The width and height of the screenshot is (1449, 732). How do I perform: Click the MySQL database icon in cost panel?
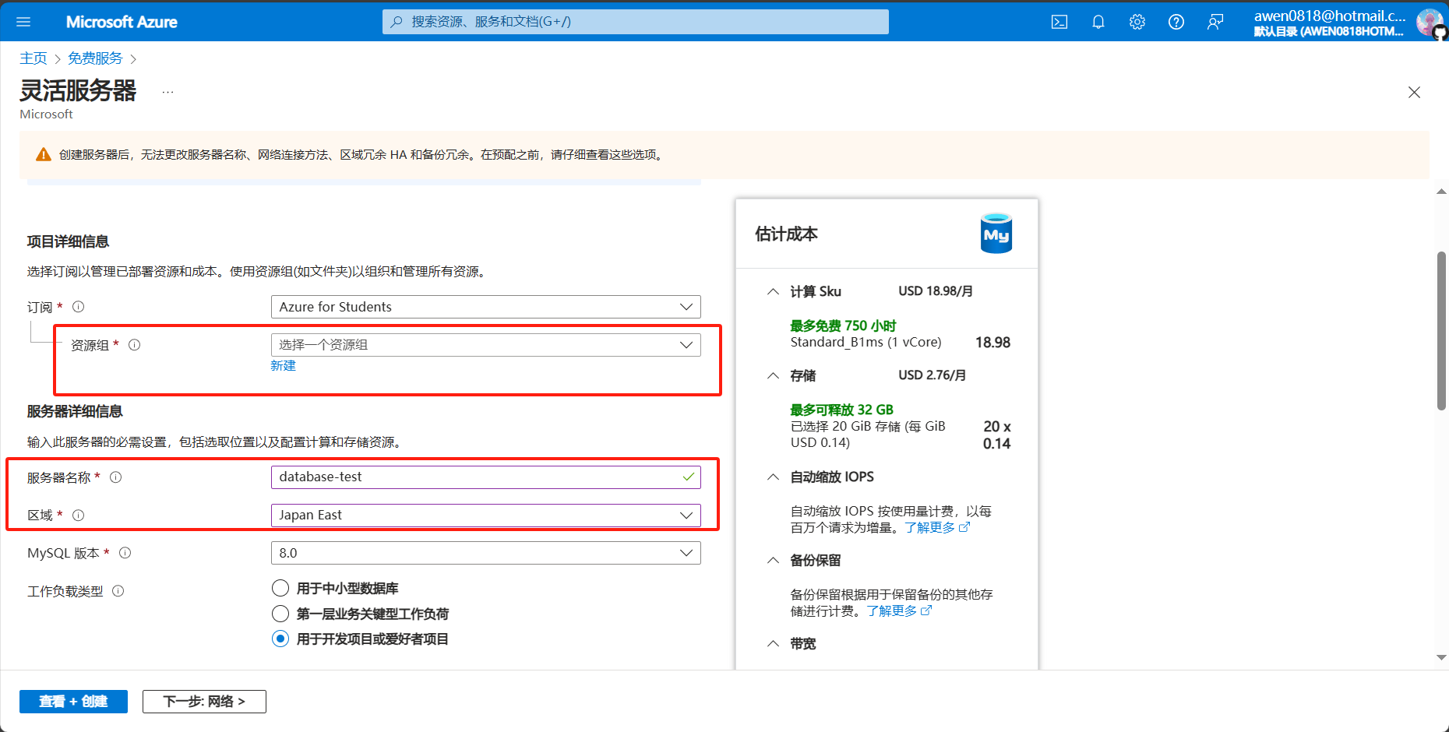click(996, 233)
